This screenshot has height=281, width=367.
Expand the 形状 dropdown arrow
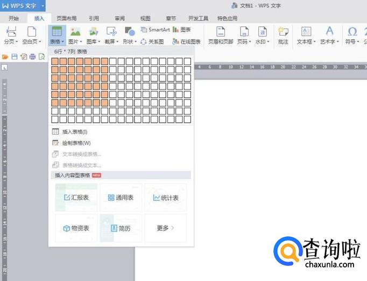(x=136, y=41)
